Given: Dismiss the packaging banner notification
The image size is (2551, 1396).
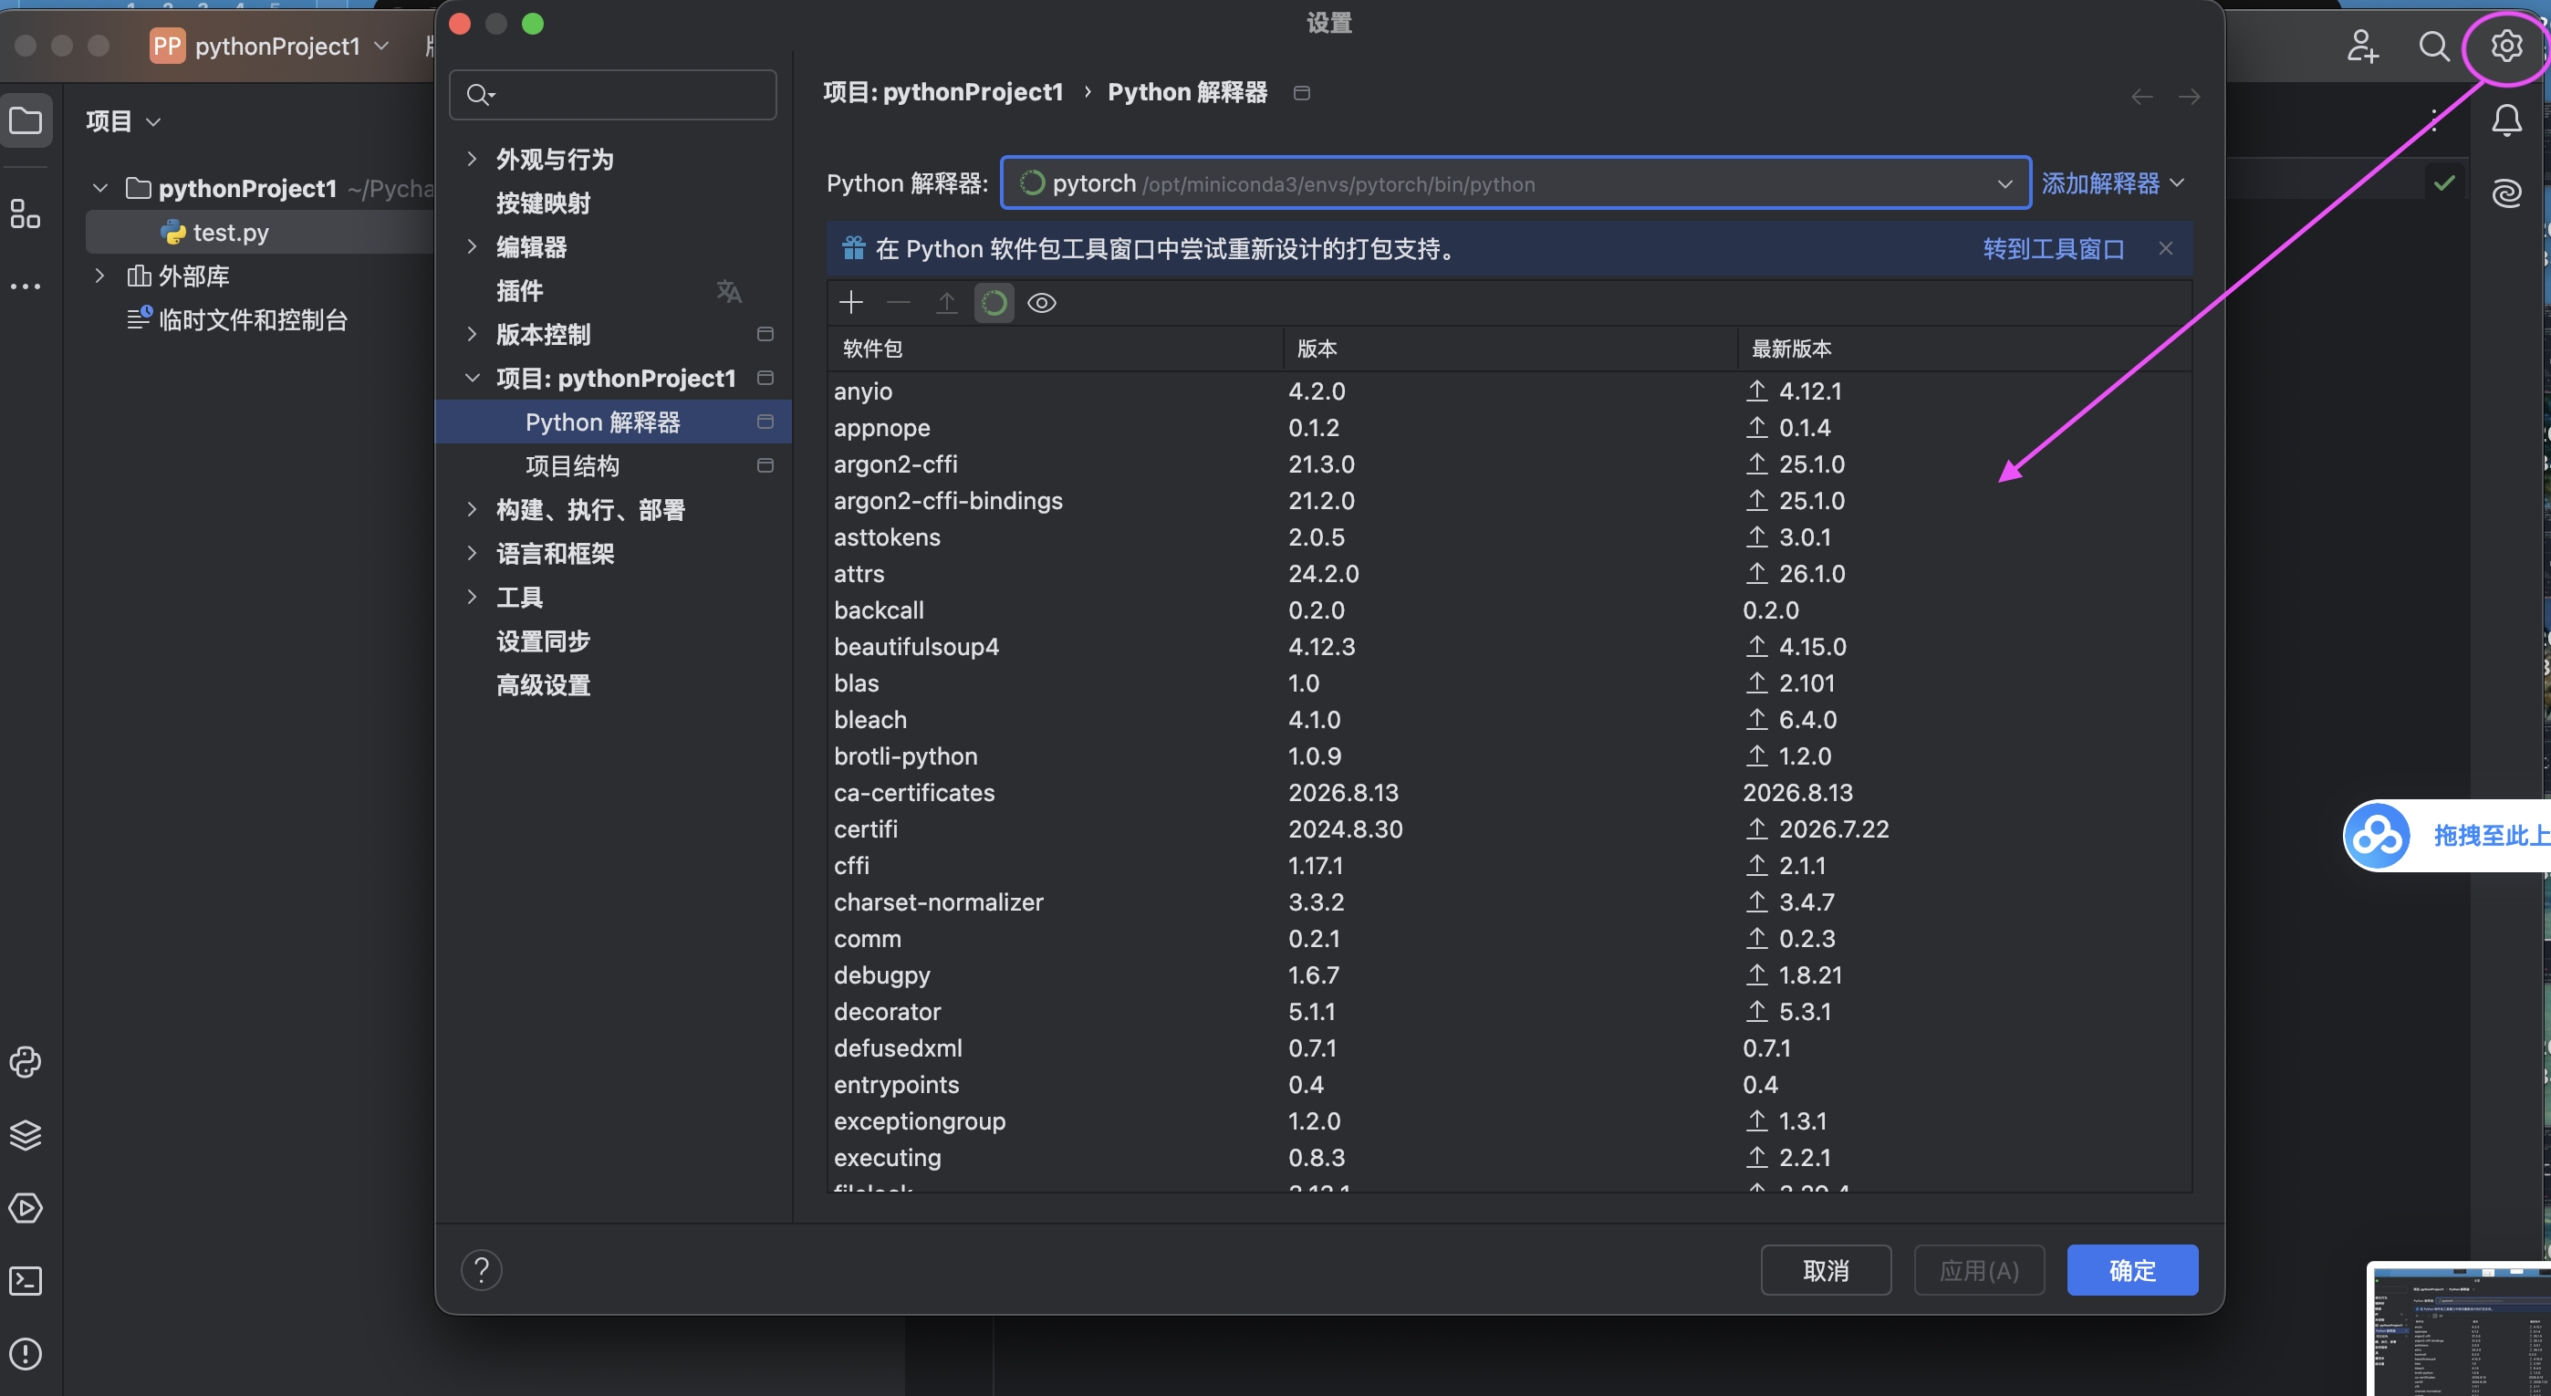Looking at the screenshot, I should click(2165, 248).
